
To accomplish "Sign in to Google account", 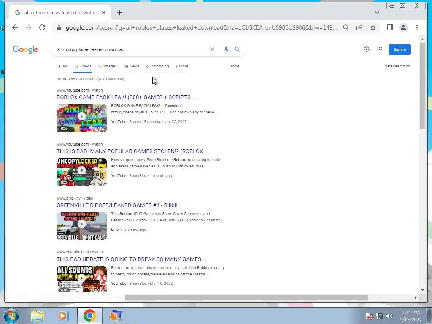I will click(400, 50).
